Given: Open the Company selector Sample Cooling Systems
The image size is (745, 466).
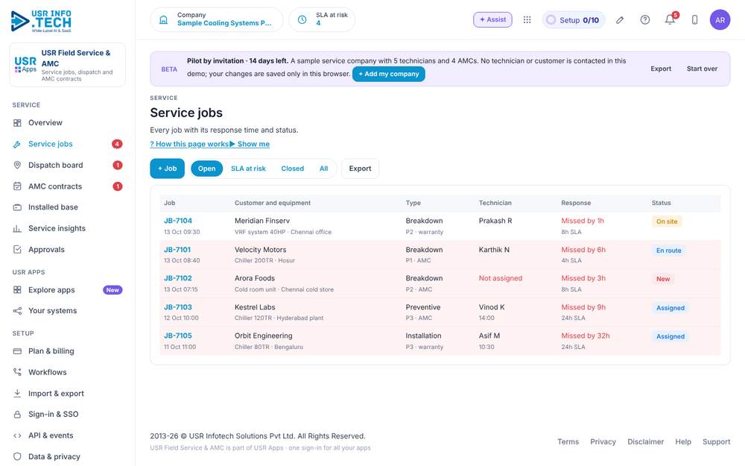Looking at the screenshot, I should pos(217,19).
